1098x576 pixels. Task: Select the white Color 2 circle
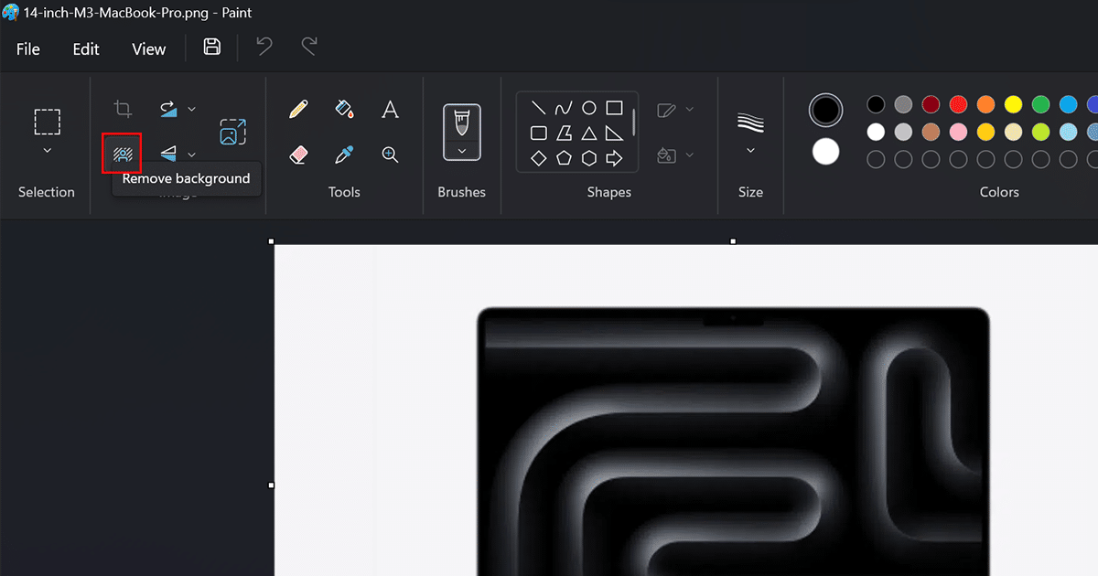click(x=825, y=152)
